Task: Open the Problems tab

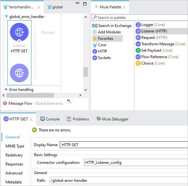Action: click(x=78, y=119)
